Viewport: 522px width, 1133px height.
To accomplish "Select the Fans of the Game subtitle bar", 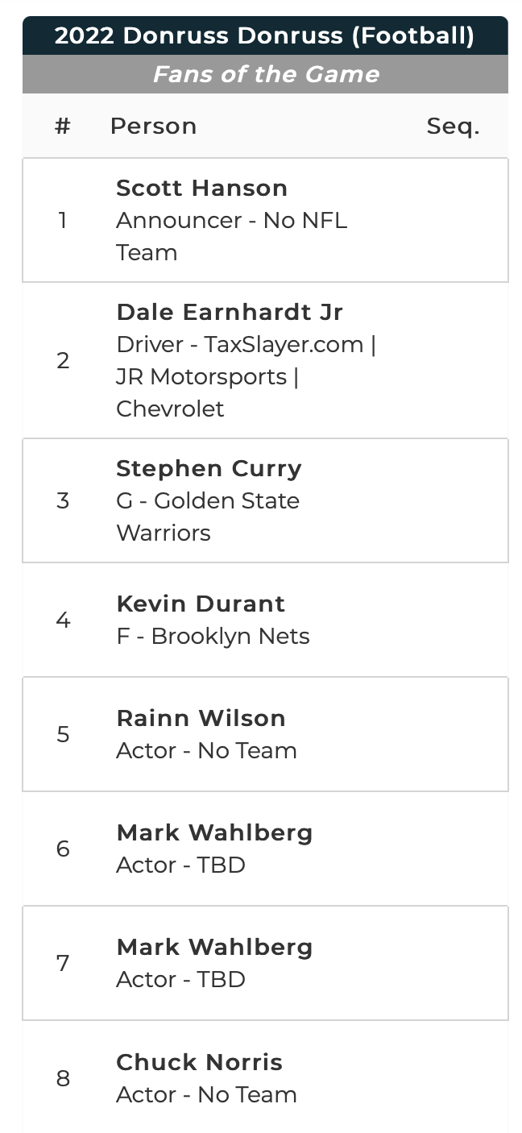I will tap(265, 74).
